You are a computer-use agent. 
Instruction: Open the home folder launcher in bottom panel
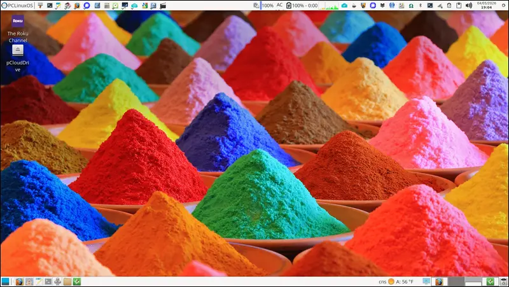click(29, 281)
